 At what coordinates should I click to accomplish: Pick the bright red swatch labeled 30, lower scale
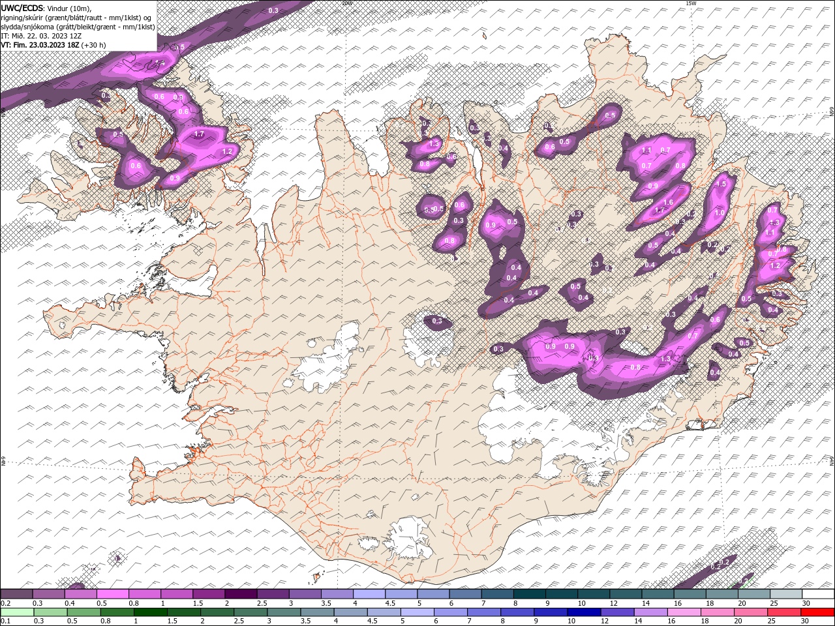pos(817,612)
